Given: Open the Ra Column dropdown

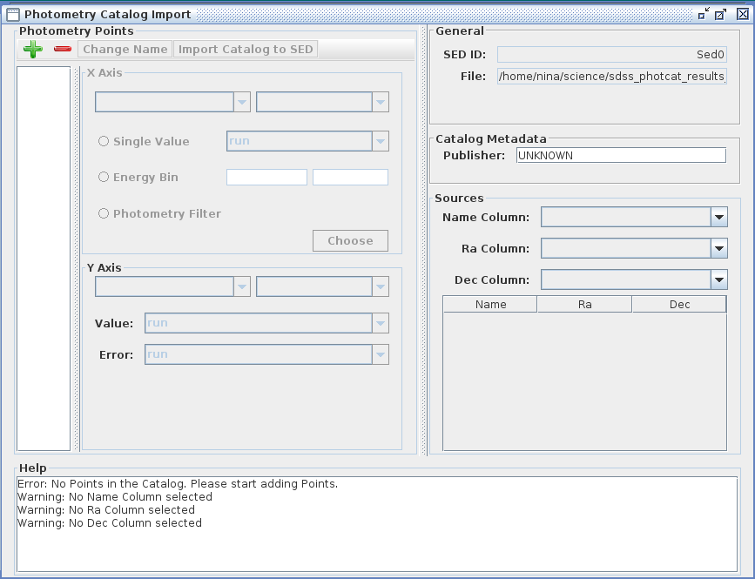Looking at the screenshot, I should click(x=634, y=248).
